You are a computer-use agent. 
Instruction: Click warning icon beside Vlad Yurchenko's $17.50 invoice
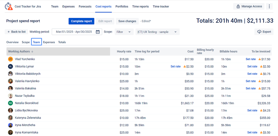[260, 59]
